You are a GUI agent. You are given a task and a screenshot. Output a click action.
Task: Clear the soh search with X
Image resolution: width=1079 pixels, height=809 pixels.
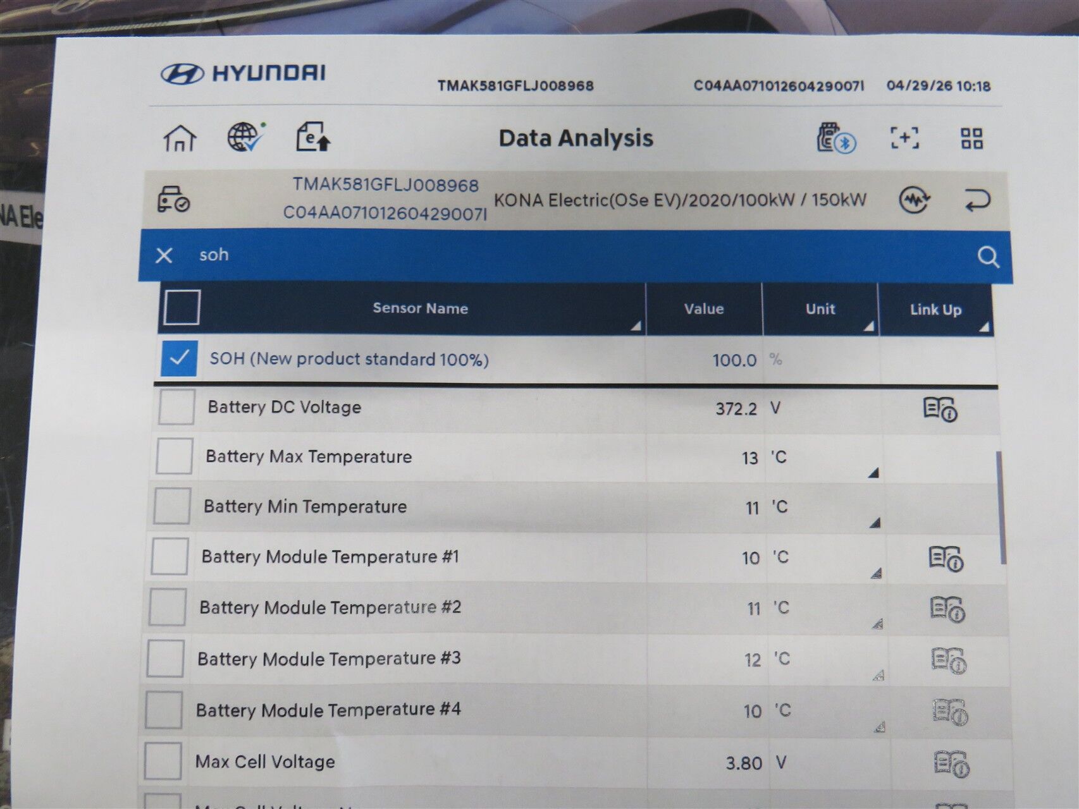coord(164,255)
